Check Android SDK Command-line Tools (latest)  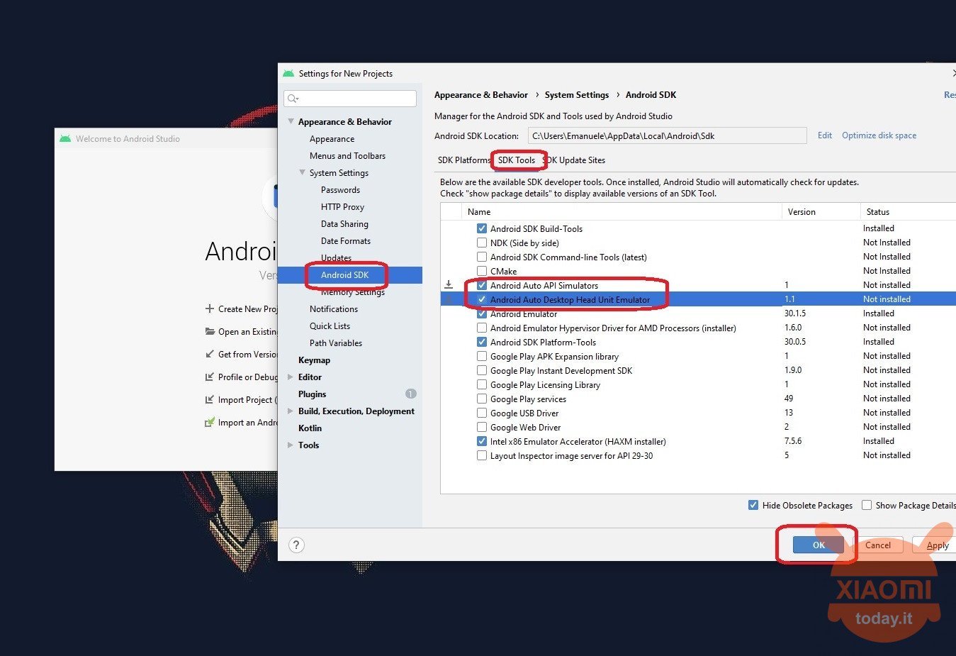click(482, 257)
